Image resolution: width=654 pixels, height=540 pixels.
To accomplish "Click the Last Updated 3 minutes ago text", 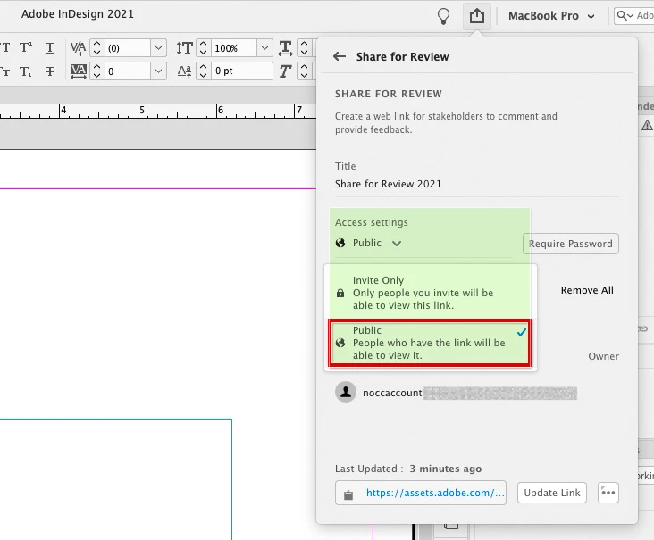I will 408,469.
